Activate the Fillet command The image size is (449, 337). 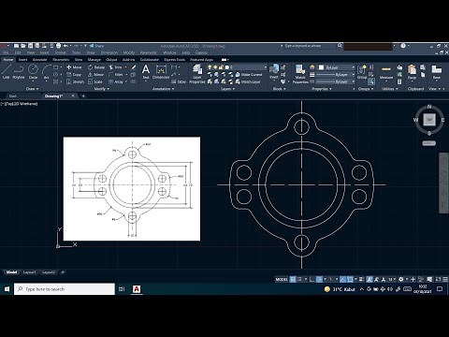pos(116,75)
